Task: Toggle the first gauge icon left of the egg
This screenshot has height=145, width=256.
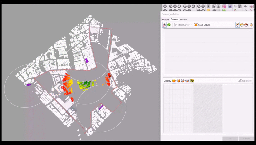Action: coord(237,25)
